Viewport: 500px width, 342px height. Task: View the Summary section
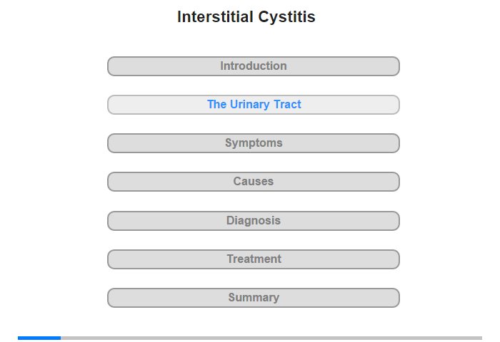[x=254, y=298]
